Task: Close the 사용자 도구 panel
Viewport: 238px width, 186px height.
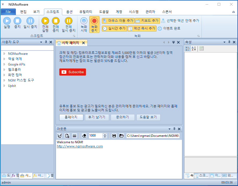Action: coord(51,42)
